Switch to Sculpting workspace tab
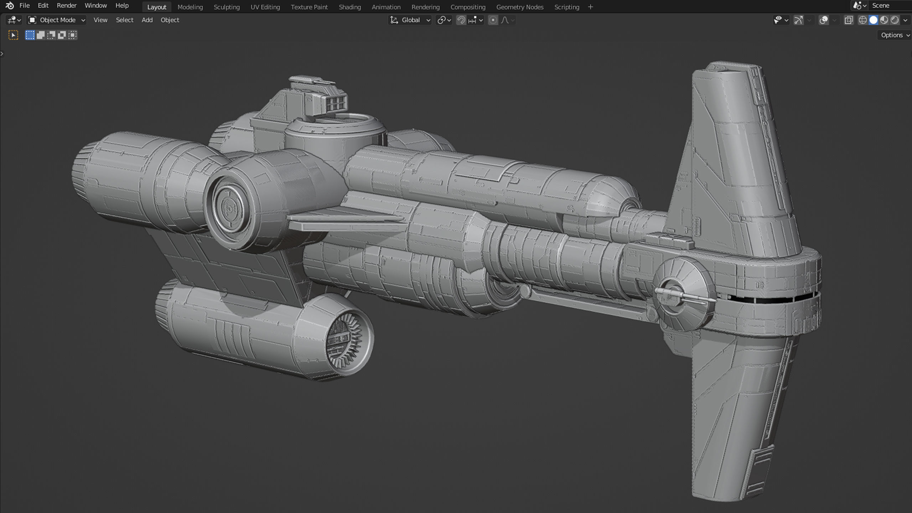The image size is (912, 513). click(x=227, y=7)
